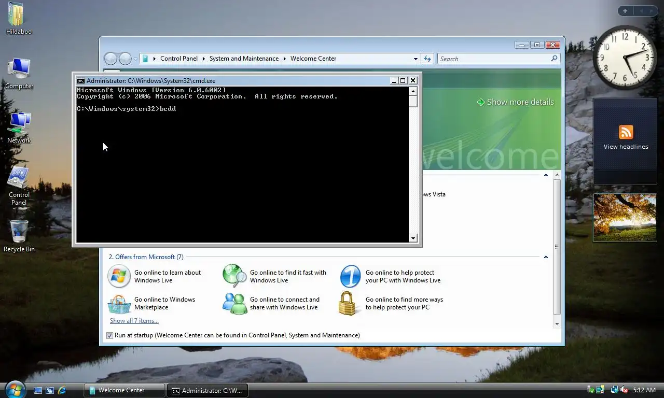Screen dimensions: 664x398
Task: Open the recent pages dropdown arrow
Action: click(x=135, y=59)
